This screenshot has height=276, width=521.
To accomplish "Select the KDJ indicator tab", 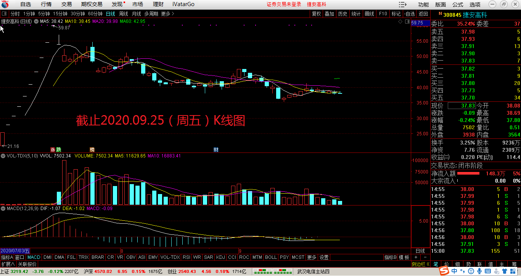I will coord(221,257).
